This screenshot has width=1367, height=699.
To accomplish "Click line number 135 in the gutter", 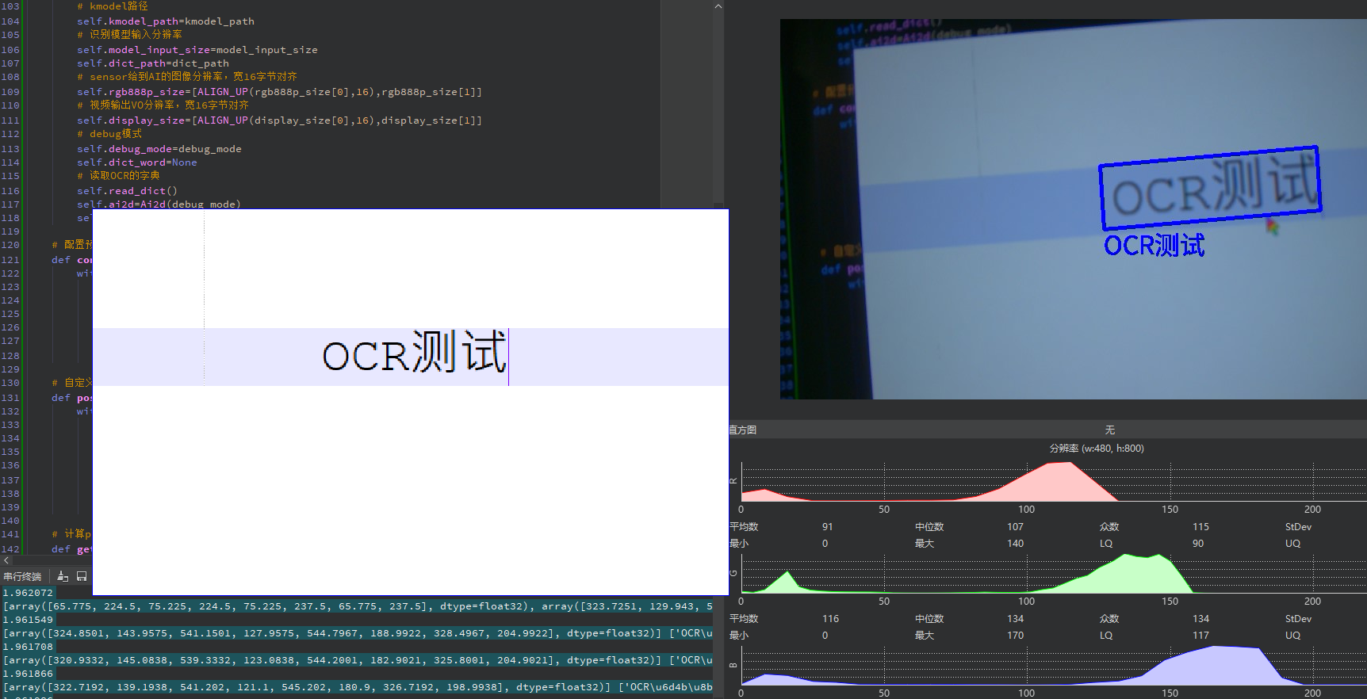I will click(x=10, y=452).
